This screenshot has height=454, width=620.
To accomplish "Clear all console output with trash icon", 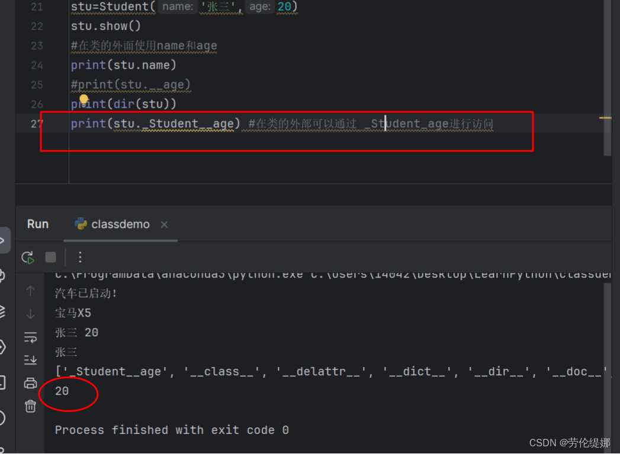I will click(x=30, y=406).
